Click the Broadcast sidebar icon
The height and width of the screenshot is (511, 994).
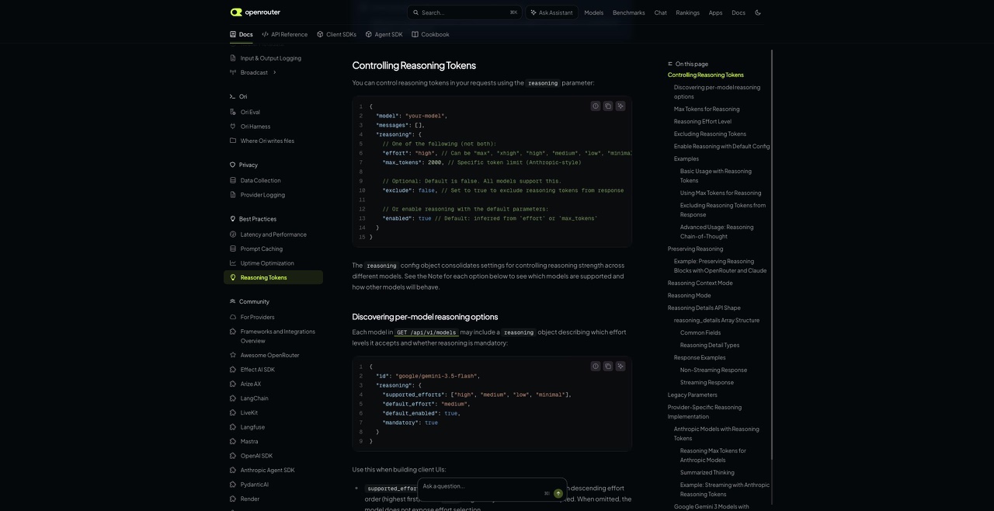point(233,72)
